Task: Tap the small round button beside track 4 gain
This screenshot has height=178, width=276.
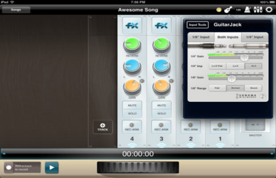Action: pos(142,81)
